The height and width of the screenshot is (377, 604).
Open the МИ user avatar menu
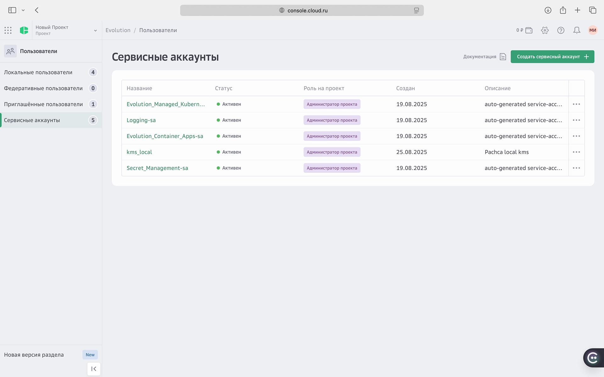(x=593, y=30)
